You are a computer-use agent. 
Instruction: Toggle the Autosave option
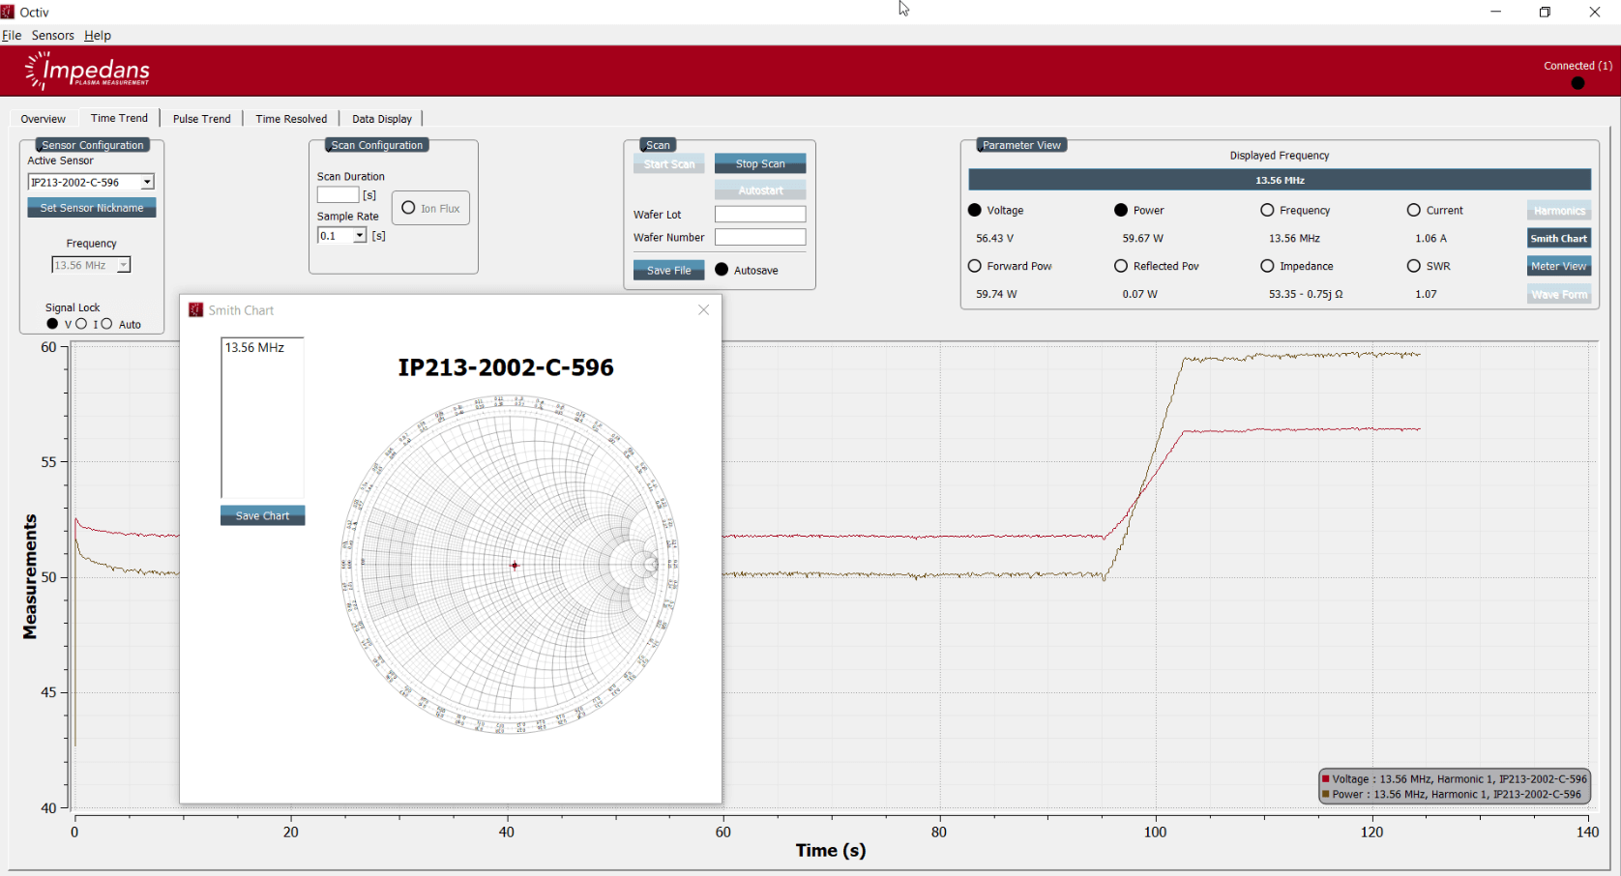(x=722, y=270)
